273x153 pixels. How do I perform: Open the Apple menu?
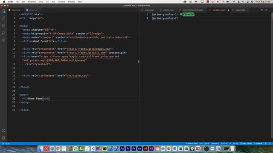click(x=4, y=2)
